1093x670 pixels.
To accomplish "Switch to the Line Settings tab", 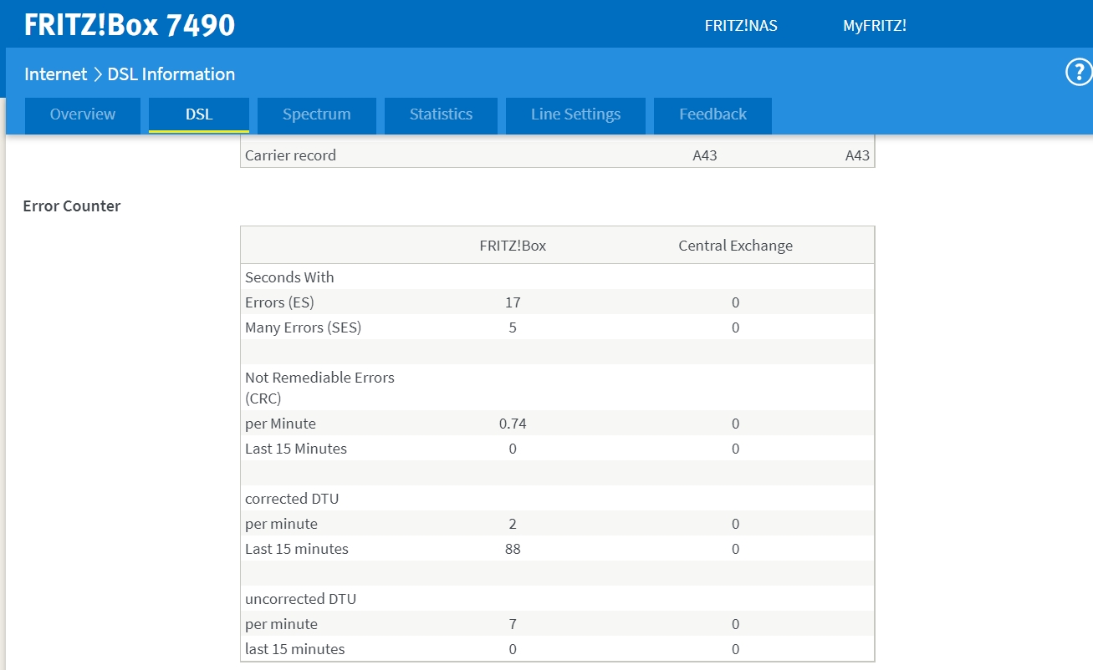I will coord(575,114).
